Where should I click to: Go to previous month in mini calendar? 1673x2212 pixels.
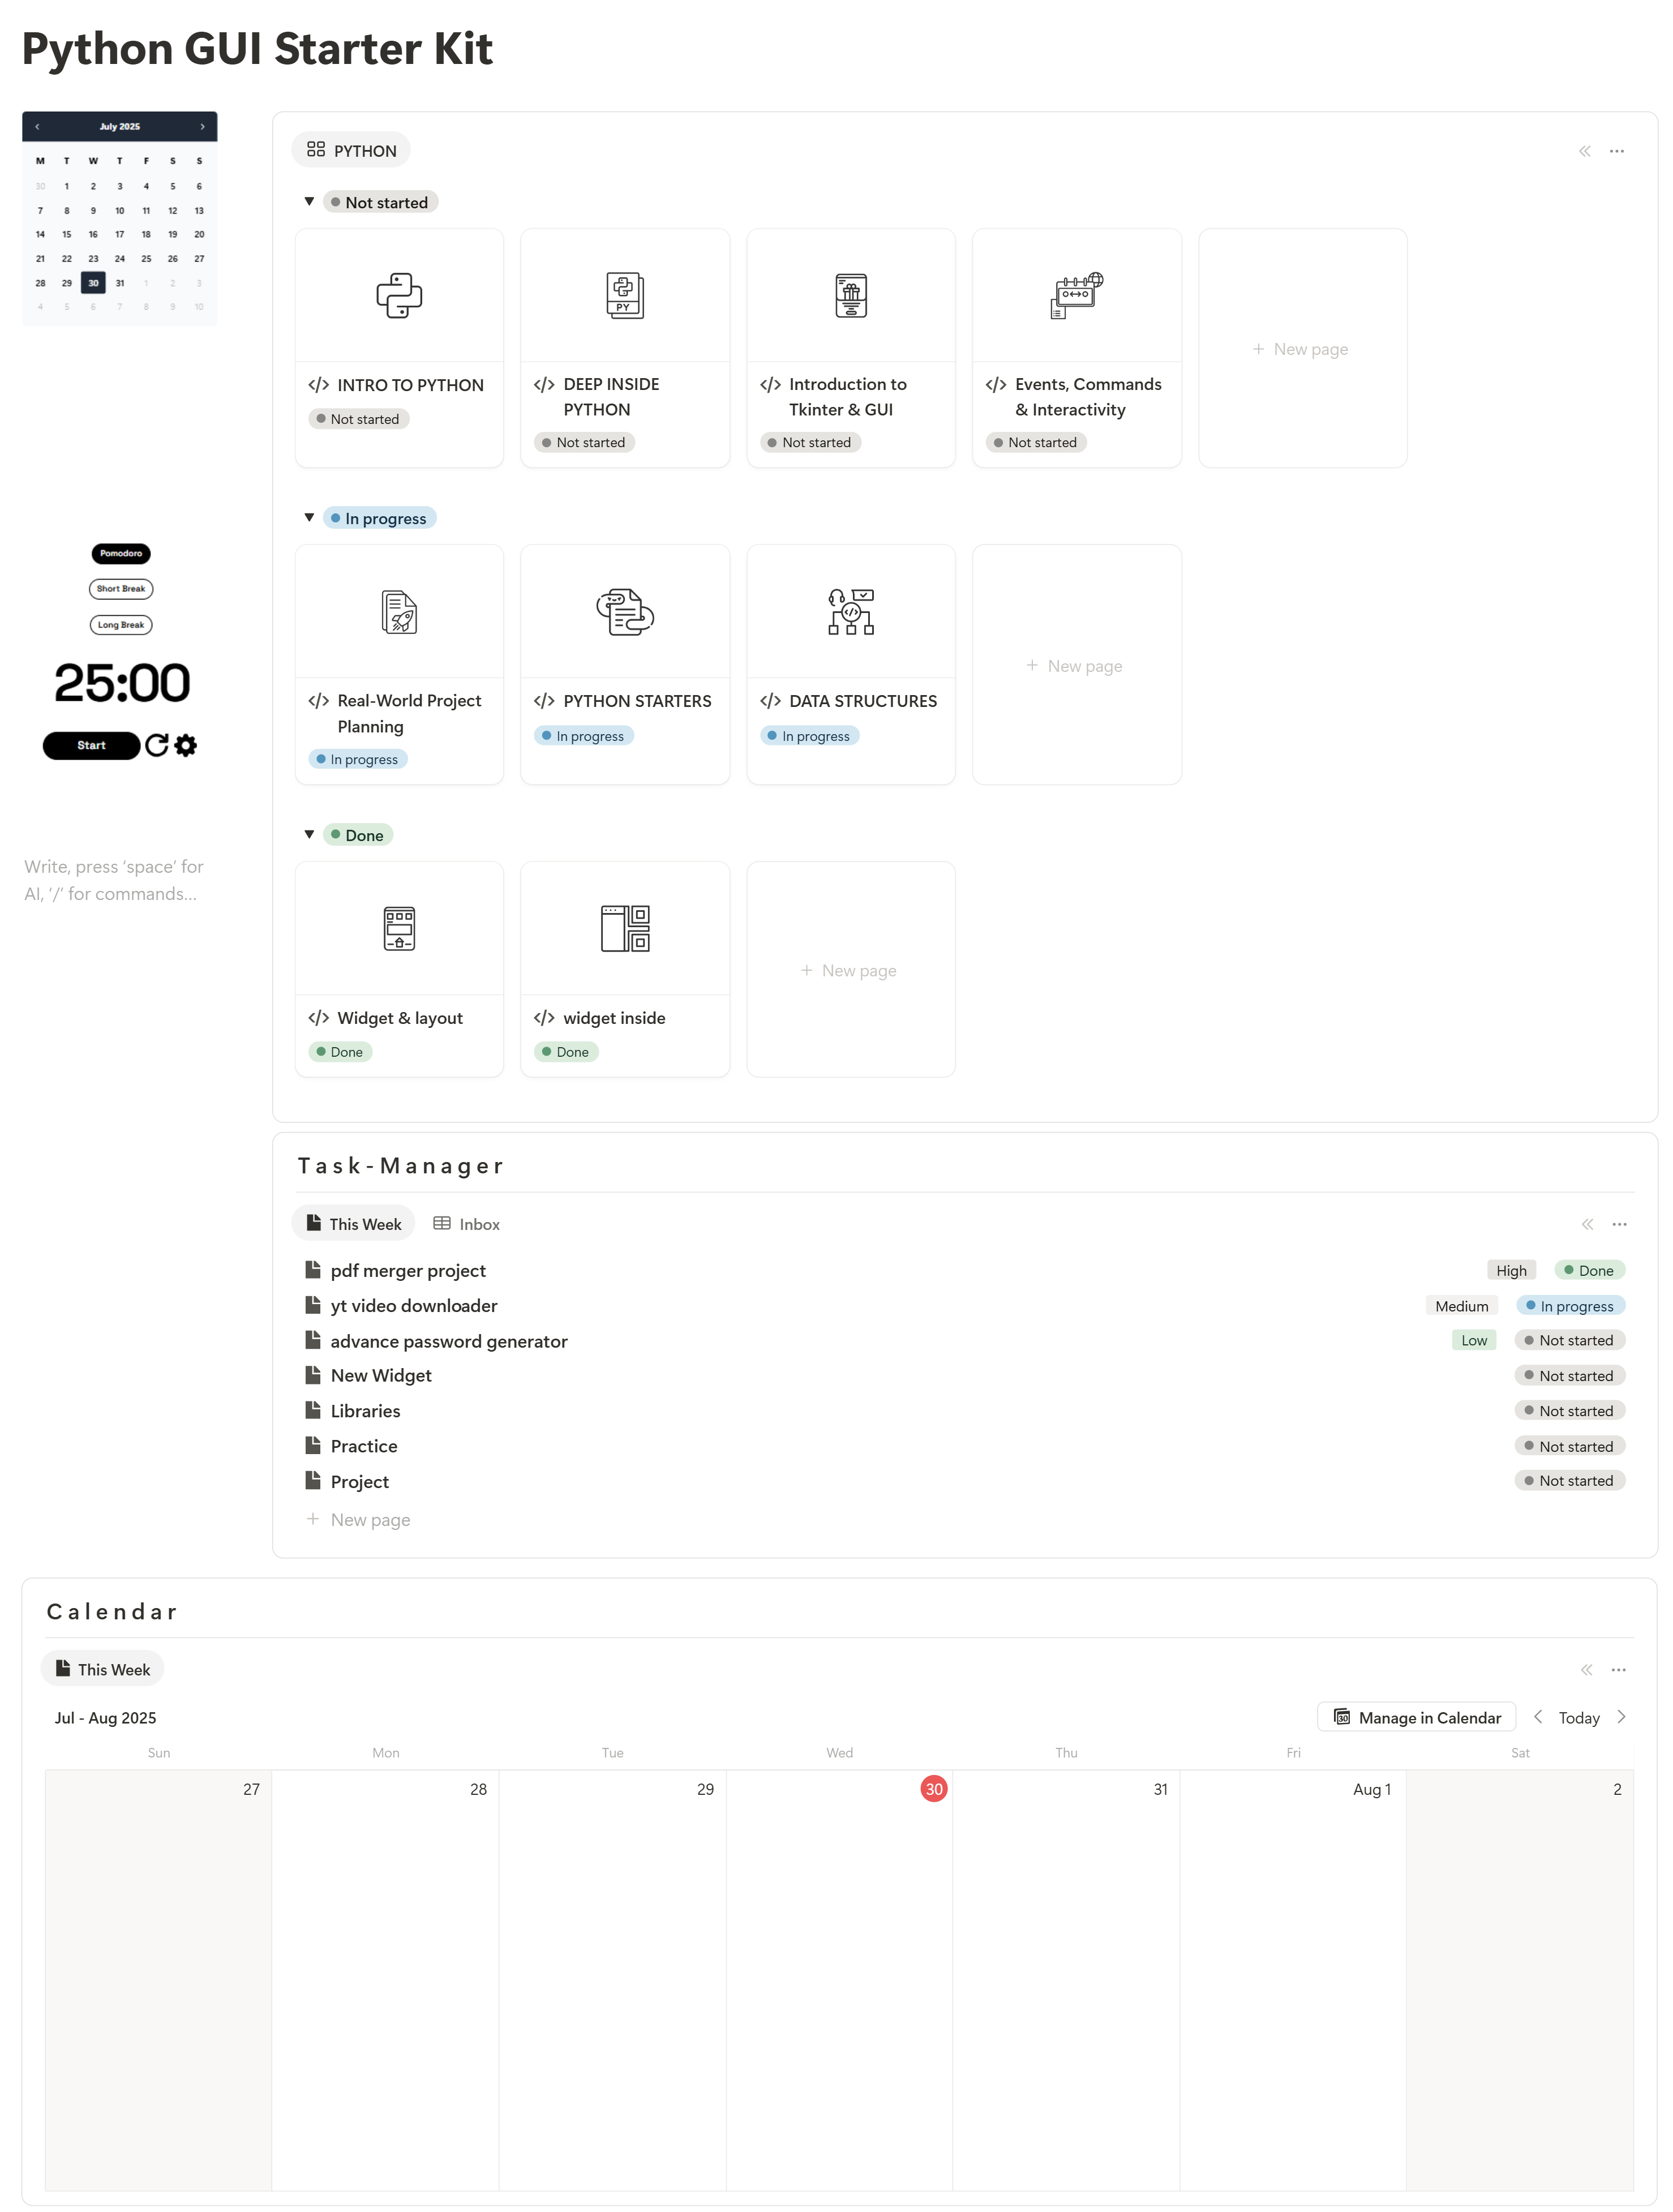tap(37, 127)
